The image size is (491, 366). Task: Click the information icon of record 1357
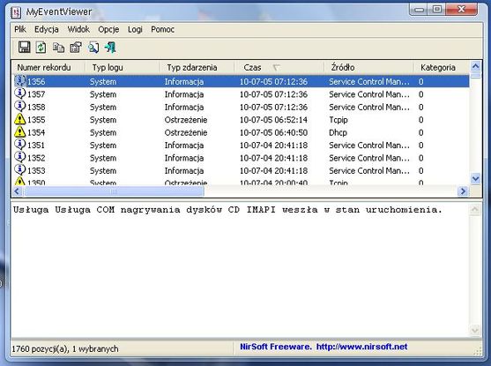click(x=19, y=93)
